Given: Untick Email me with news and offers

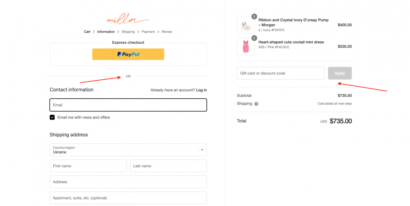Looking at the screenshot, I should click(x=52, y=117).
